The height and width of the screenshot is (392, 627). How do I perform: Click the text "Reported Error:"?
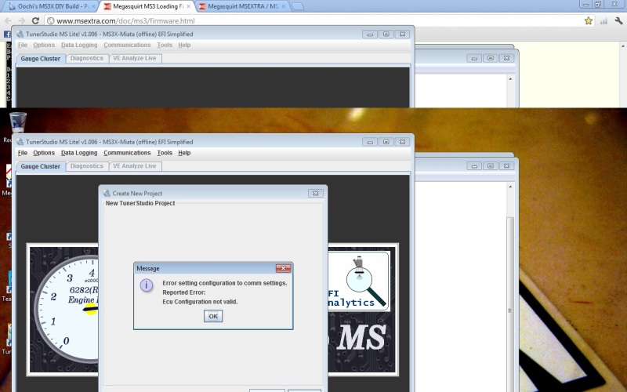click(x=184, y=292)
